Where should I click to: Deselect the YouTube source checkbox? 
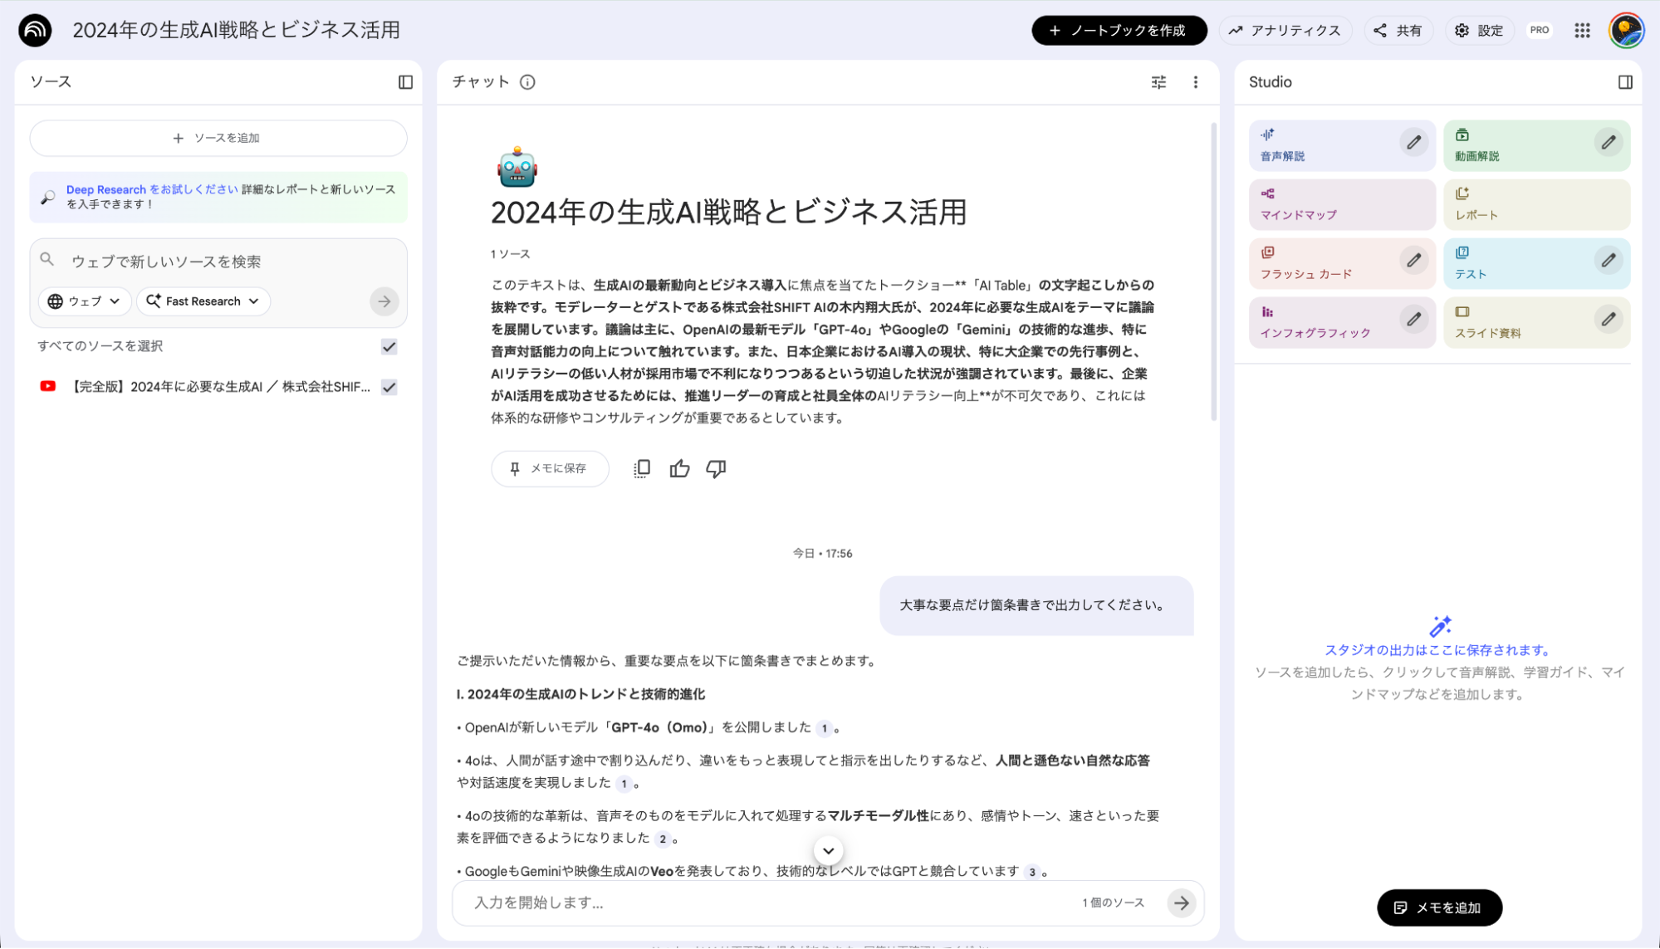(389, 386)
